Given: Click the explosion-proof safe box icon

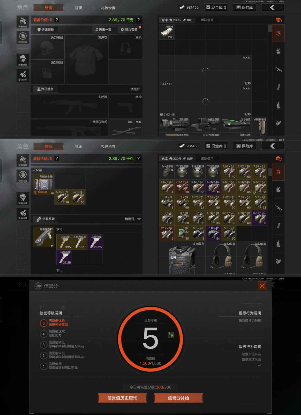Looking at the screenshot, I should [44, 184].
